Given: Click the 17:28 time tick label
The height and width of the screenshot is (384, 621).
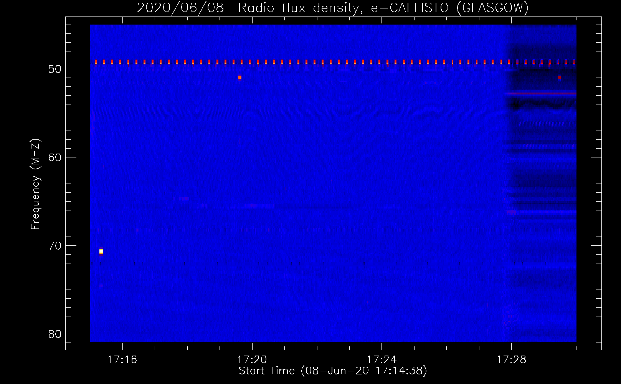Looking at the screenshot, I should tap(511, 360).
